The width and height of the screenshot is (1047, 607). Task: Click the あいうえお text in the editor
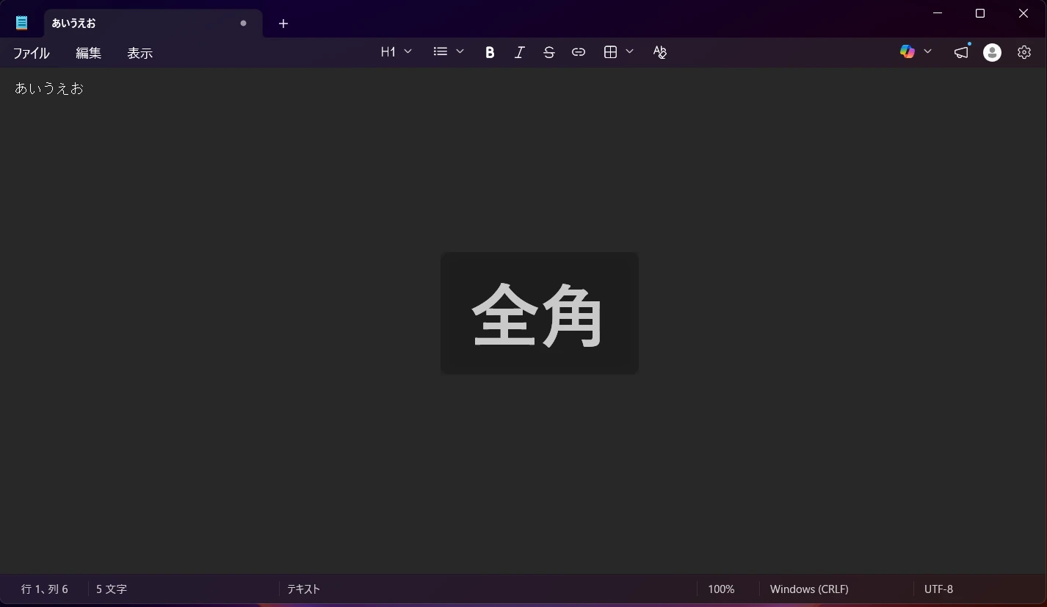(49, 88)
